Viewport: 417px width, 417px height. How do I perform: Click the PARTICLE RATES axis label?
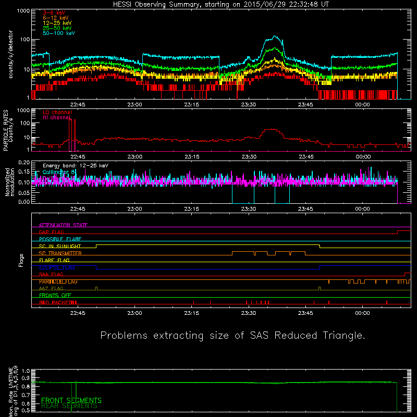pyautogui.click(x=6, y=130)
